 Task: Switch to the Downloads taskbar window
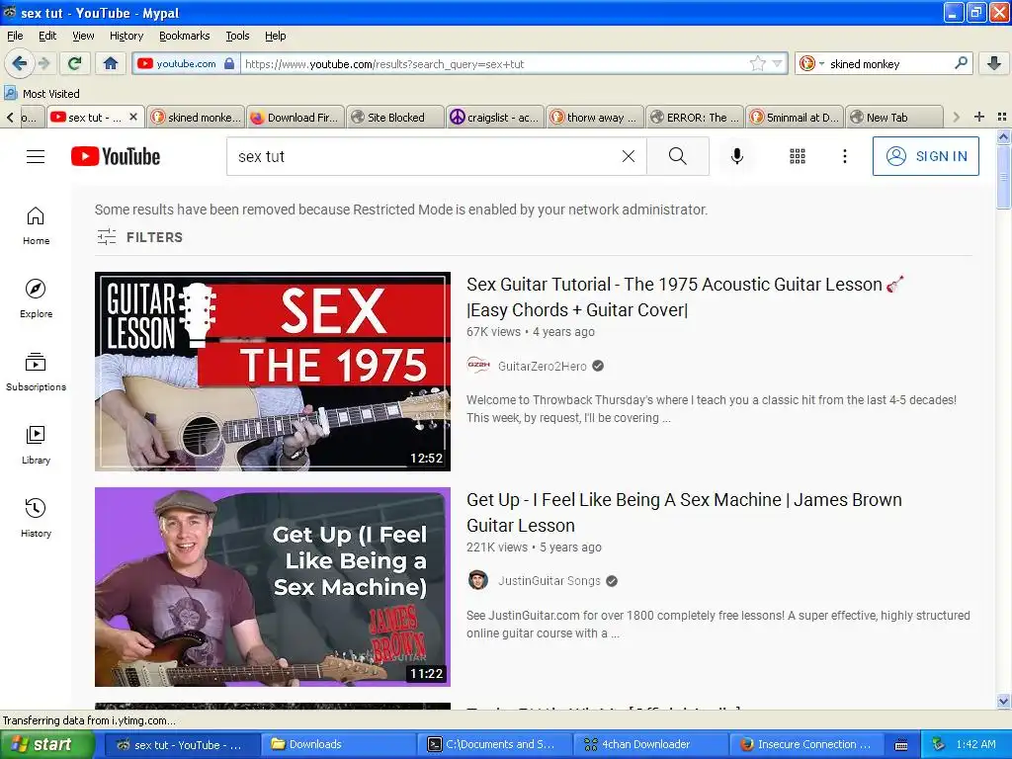pyautogui.click(x=338, y=745)
